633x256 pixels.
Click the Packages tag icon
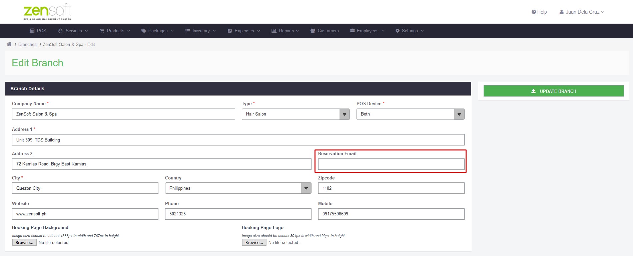(x=144, y=31)
